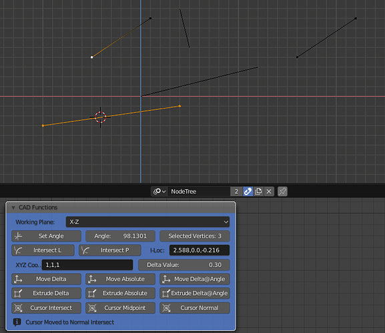Open node tree browse dropdown icon
385x333 pixels.
[x=159, y=191]
